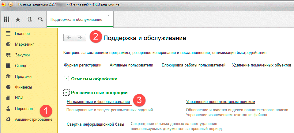Image resolution: width=294 pixels, height=133 pixels.
Task: Open Свертка информационной базы link
Action: (96, 124)
